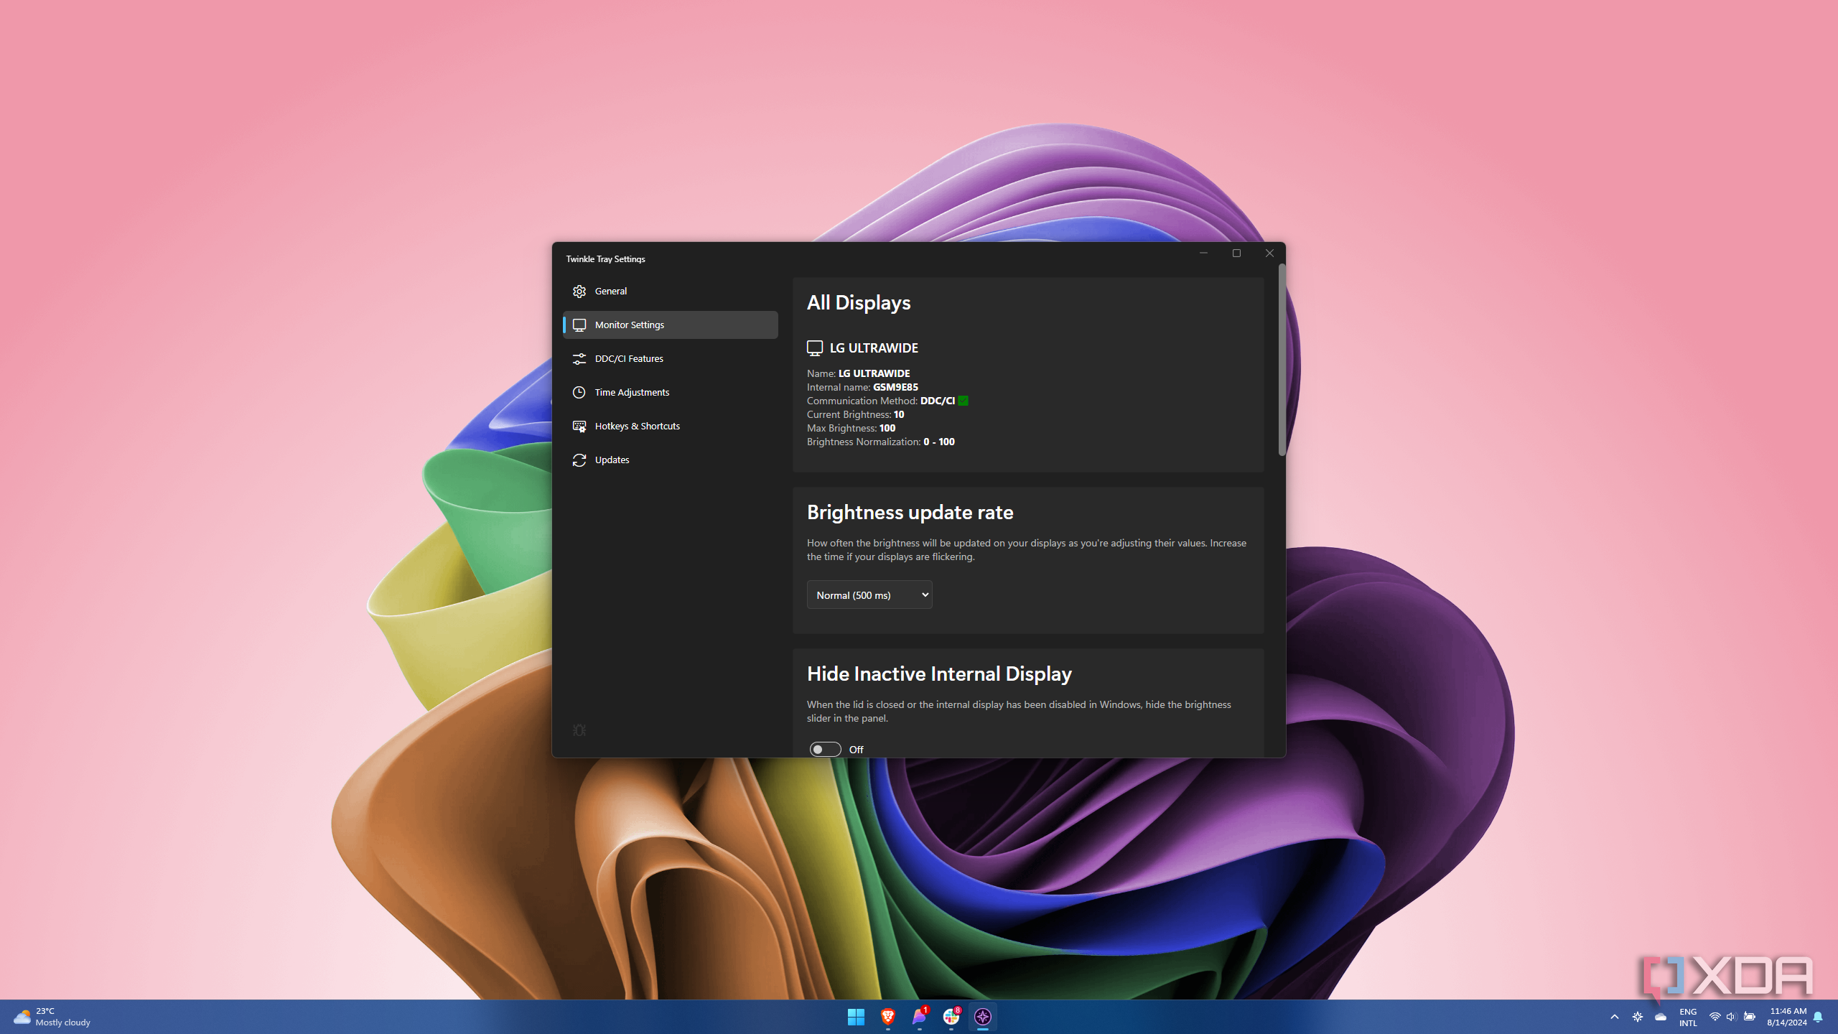Open the notification bell in taskbar
The height and width of the screenshot is (1034, 1838).
(x=1818, y=1017)
